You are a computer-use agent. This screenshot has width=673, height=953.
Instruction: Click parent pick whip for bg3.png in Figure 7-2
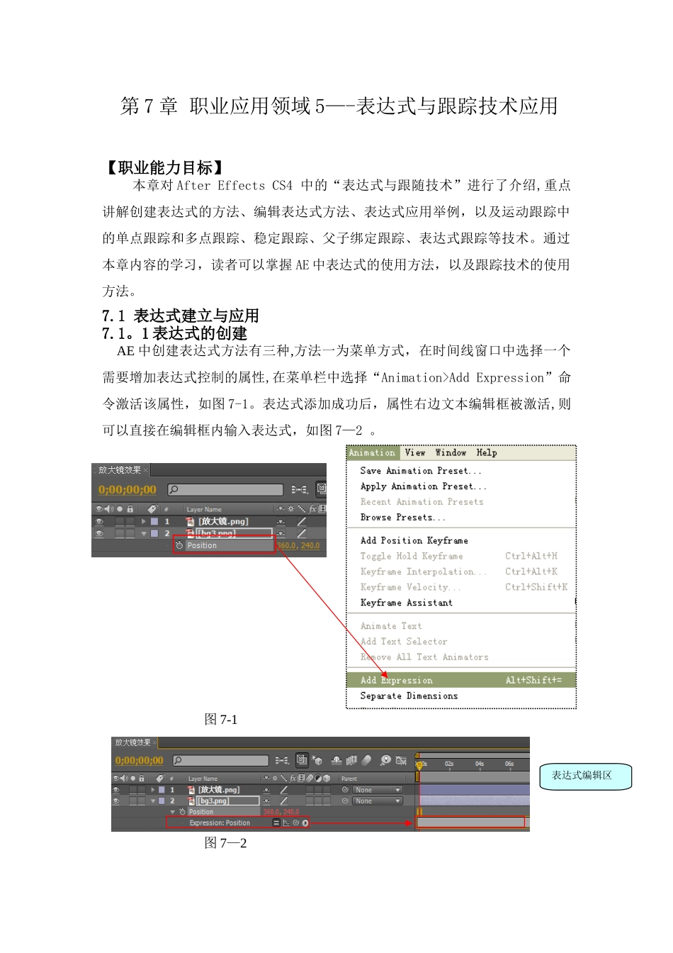coord(345,801)
